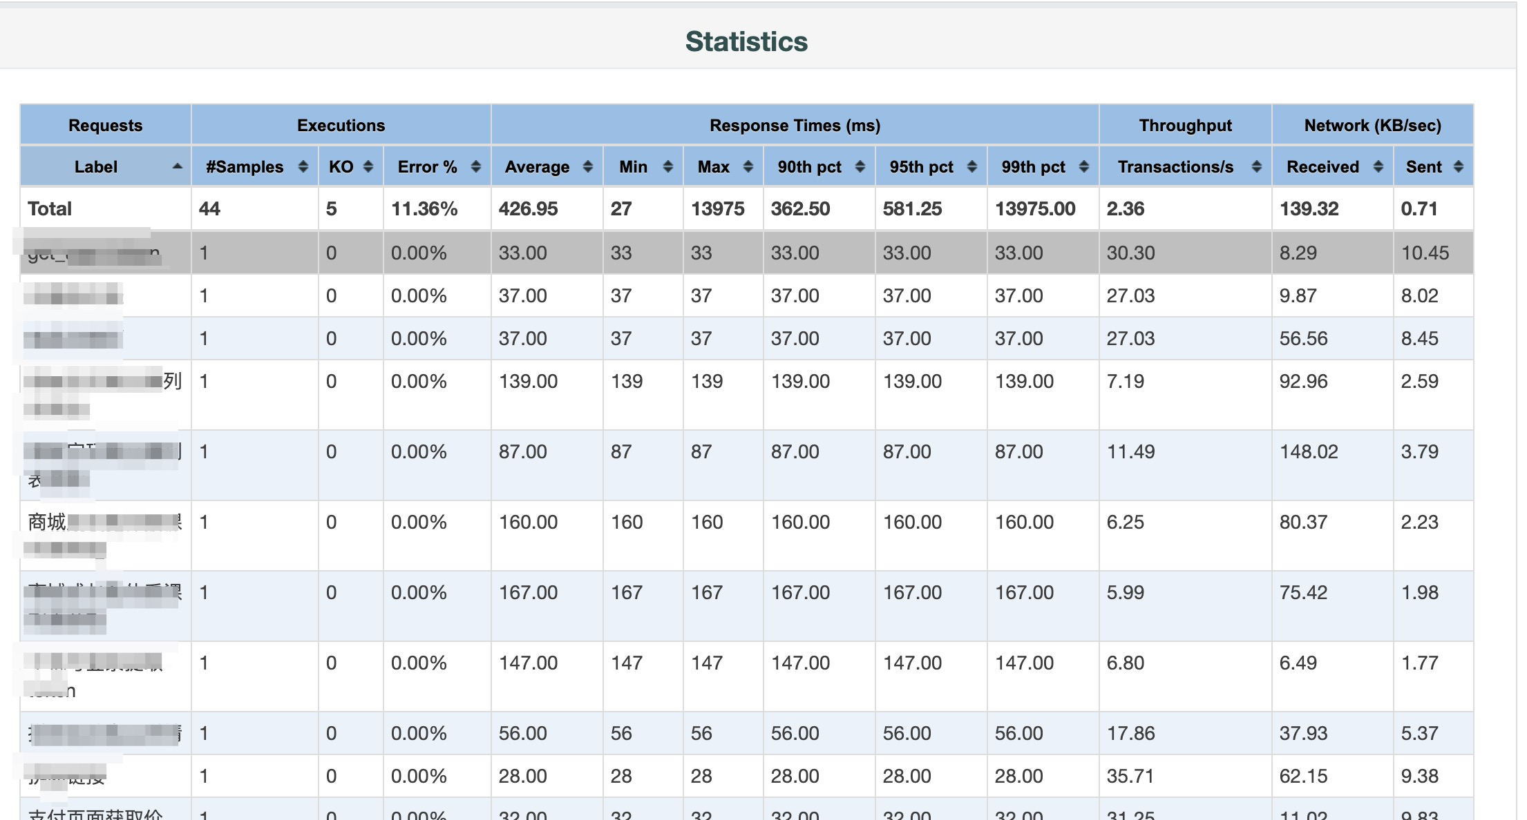This screenshot has height=820, width=1527.
Task: Toggle the ascending arrow on Label column
Action: (178, 166)
